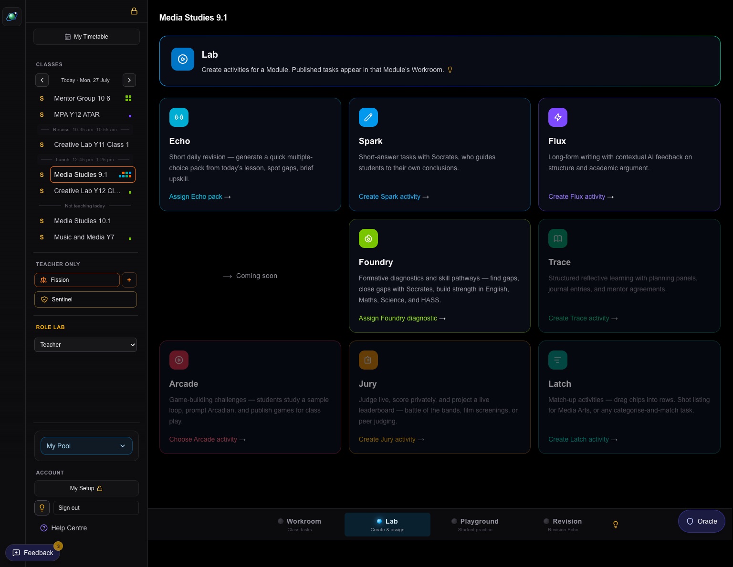The height and width of the screenshot is (567, 733).
Task: Open the Revision tab
Action: coord(563,525)
